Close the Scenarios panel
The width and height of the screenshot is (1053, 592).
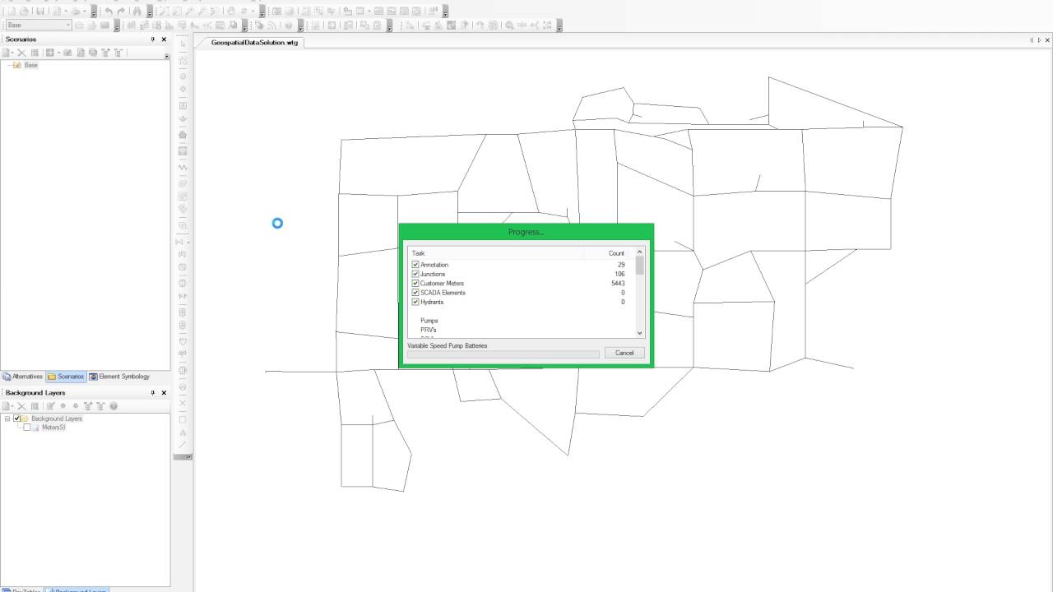point(164,39)
